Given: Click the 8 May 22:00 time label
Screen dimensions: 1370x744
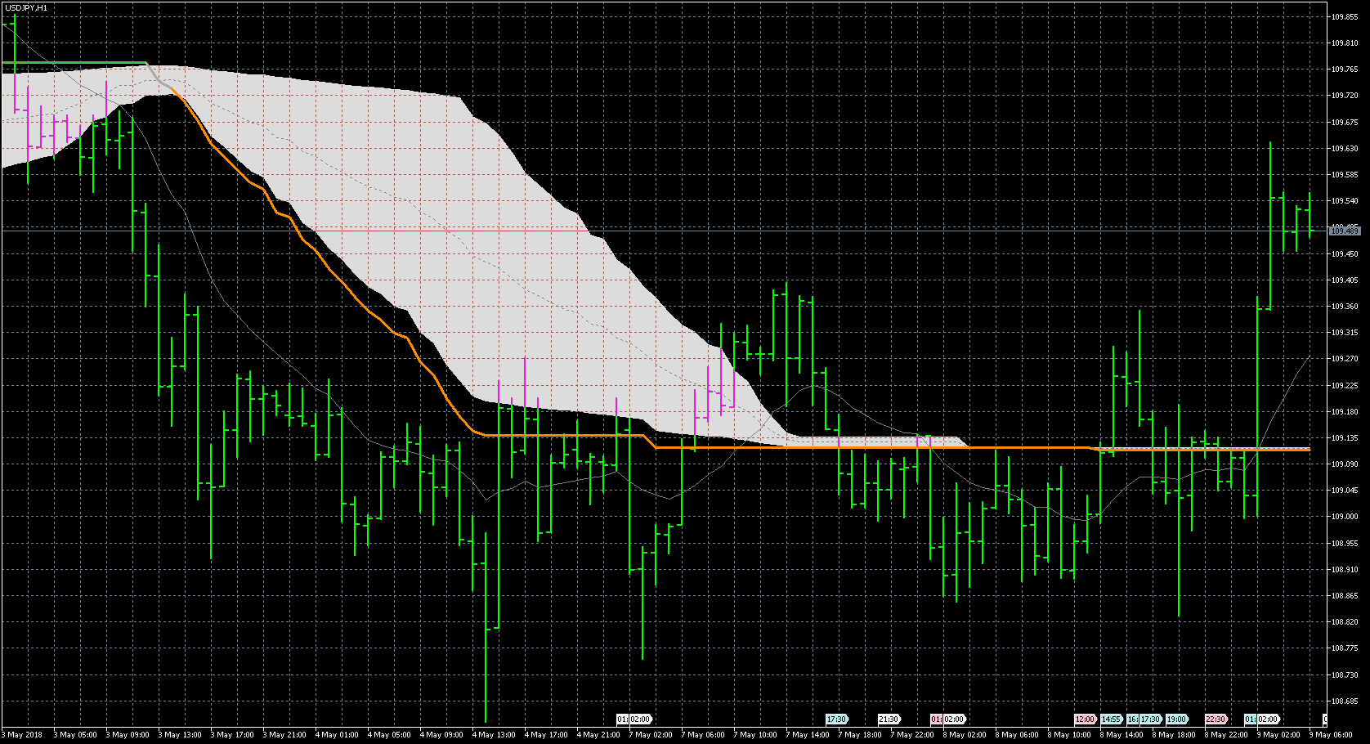Looking at the screenshot, I should [1226, 735].
